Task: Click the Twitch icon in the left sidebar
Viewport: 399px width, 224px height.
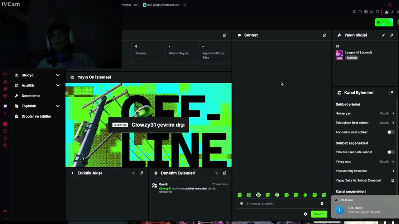Action: [5, 106]
